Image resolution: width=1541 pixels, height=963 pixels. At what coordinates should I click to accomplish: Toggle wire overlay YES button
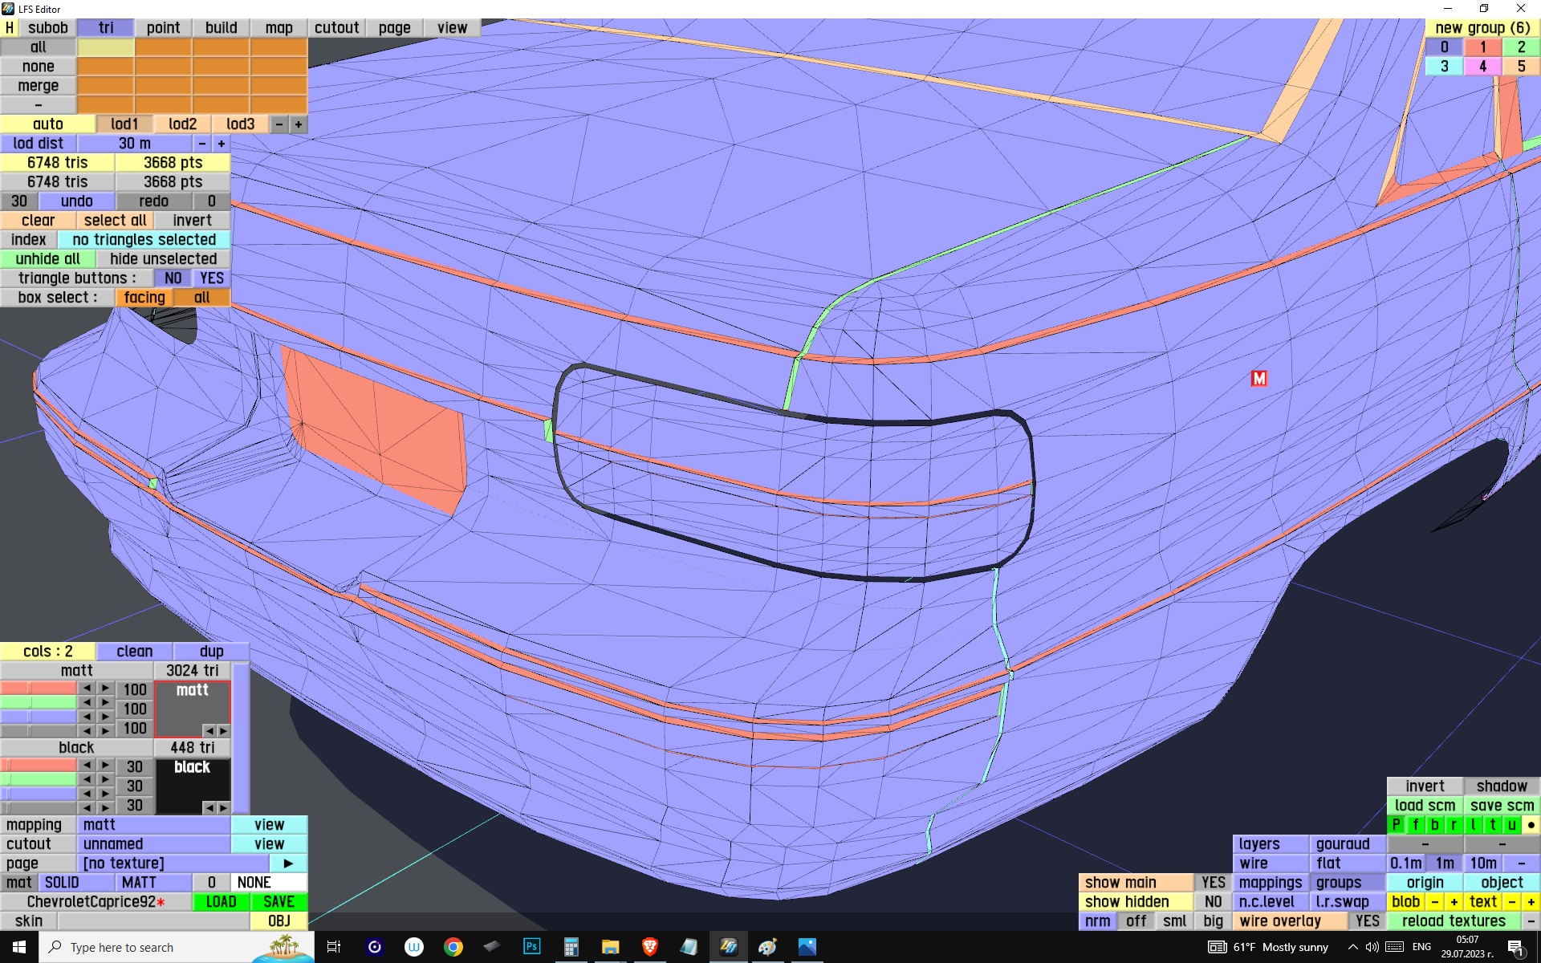click(1367, 920)
